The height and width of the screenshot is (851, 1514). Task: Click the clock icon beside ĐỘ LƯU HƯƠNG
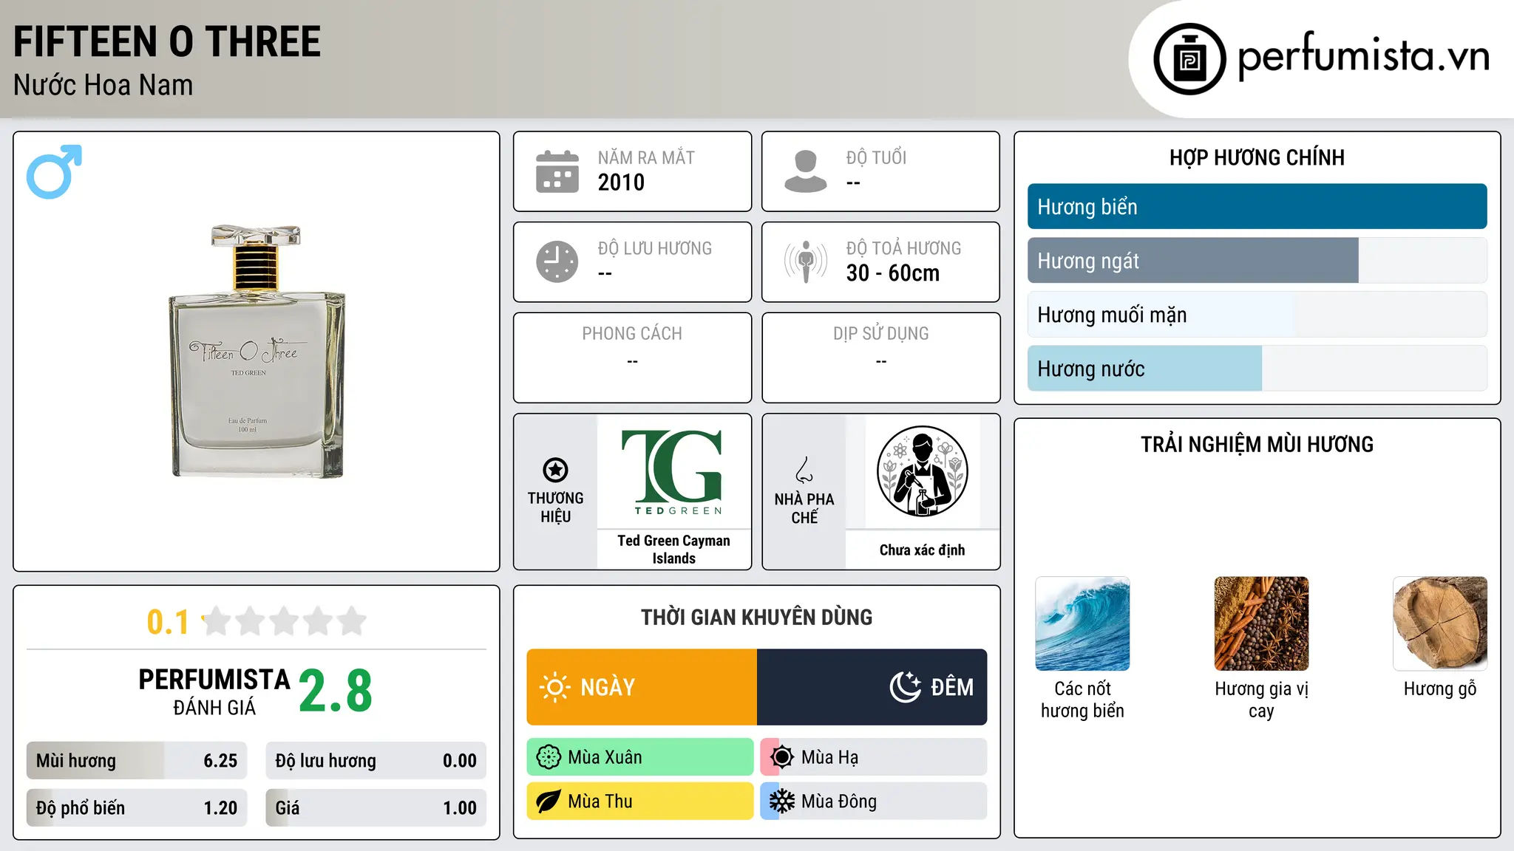pos(557,262)
